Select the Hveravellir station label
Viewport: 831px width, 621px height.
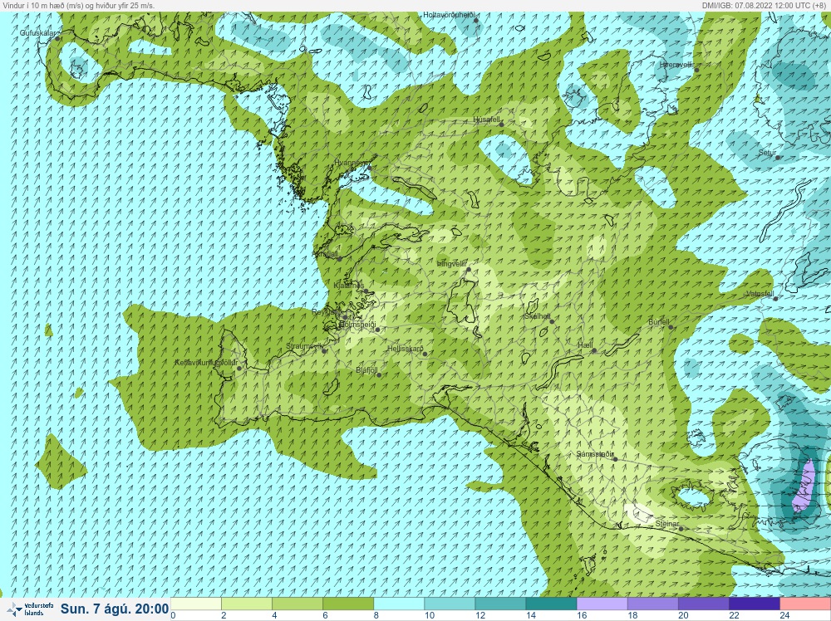tap(676, 65)
